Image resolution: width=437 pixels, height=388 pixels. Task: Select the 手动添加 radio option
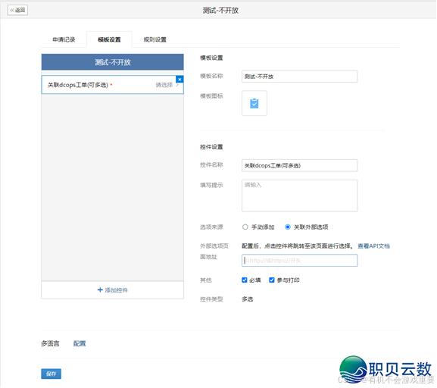point(245,227)
